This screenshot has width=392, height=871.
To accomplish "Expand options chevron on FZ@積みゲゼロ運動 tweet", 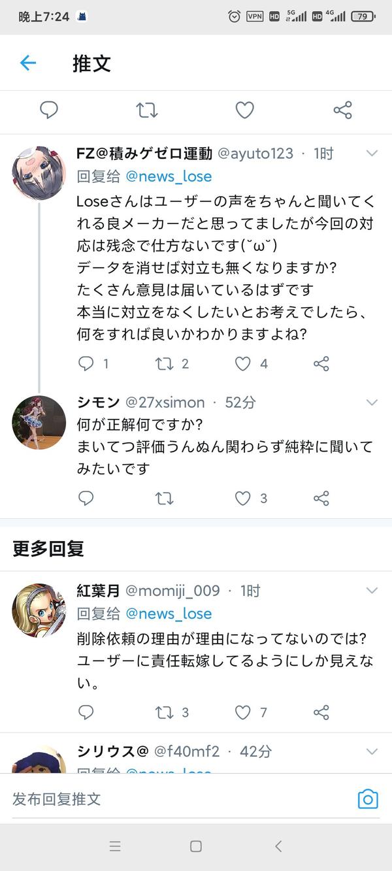I will [372, 154].
